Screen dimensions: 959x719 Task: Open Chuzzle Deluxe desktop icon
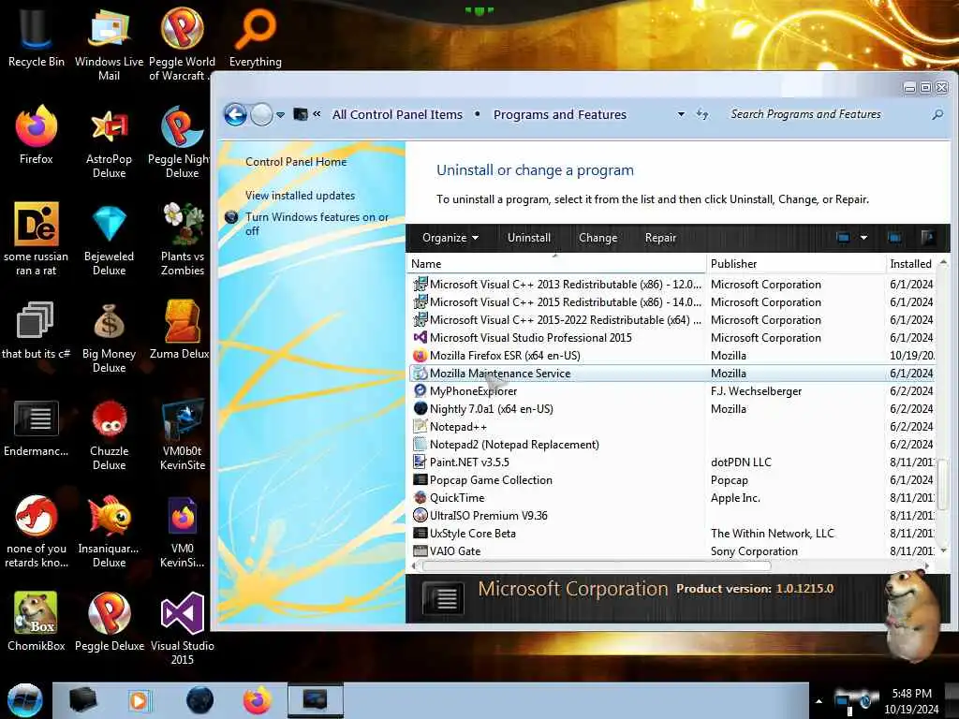pos(109,433)
